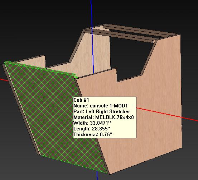Click the red axis segment at far left
198x180 pixels.
click(x=4, y=80)
